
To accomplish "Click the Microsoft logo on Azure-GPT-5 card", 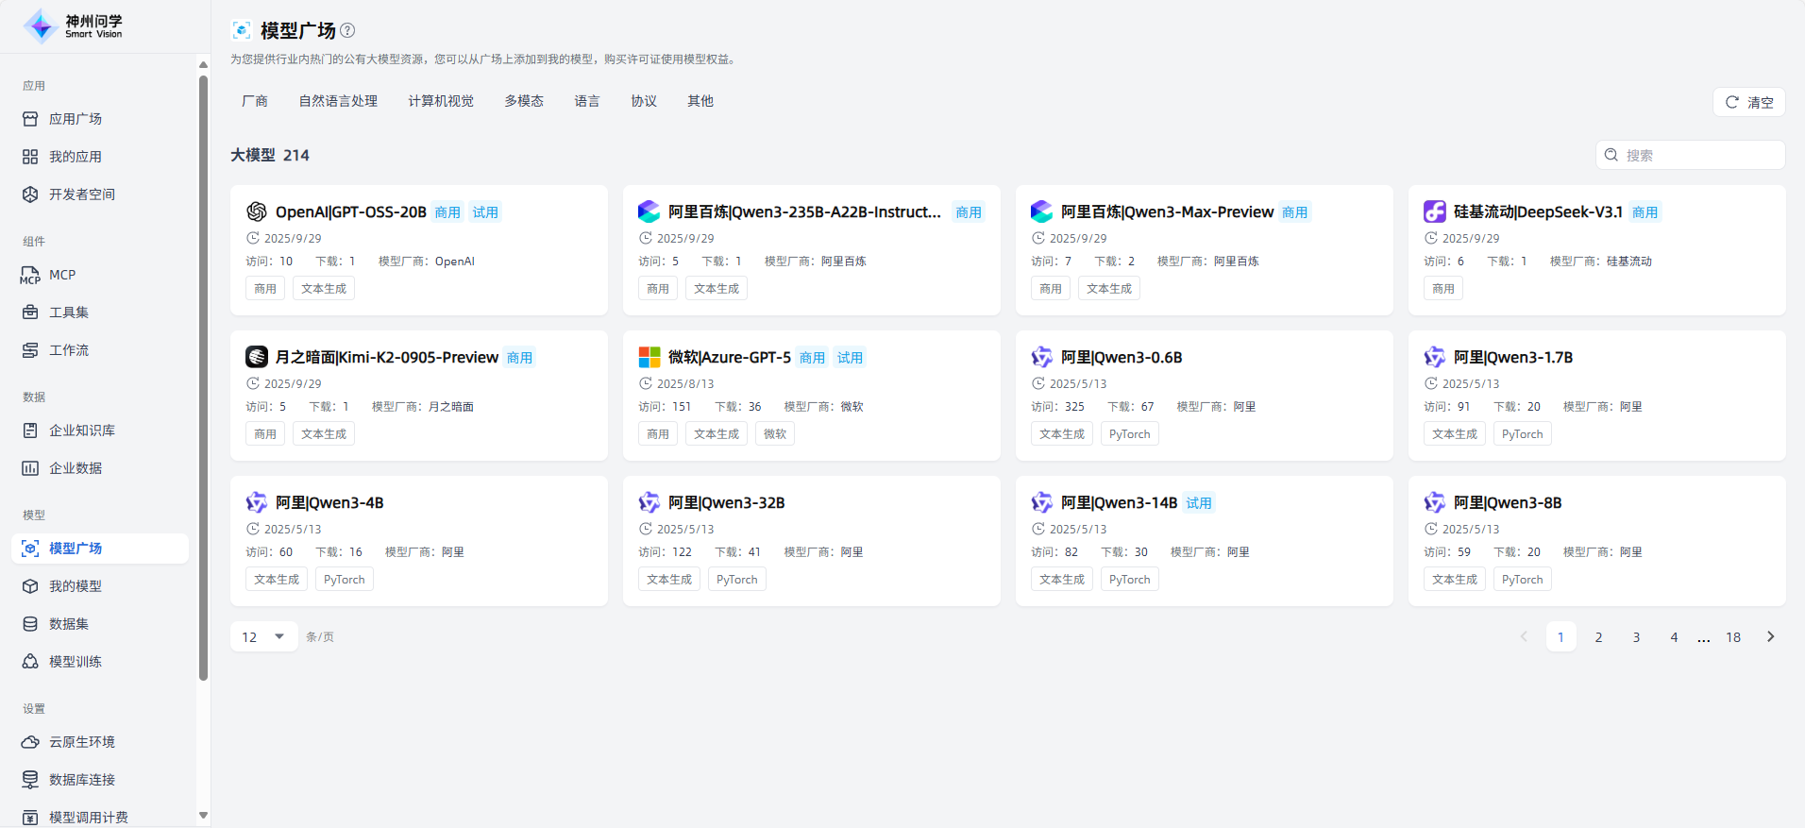I will click(649, 357).
